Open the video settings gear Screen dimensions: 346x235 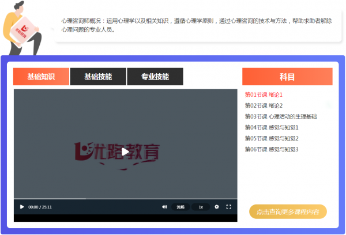tap(217, 207)
